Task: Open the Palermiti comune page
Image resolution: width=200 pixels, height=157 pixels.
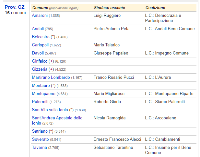Action: [x=40, y=102]
